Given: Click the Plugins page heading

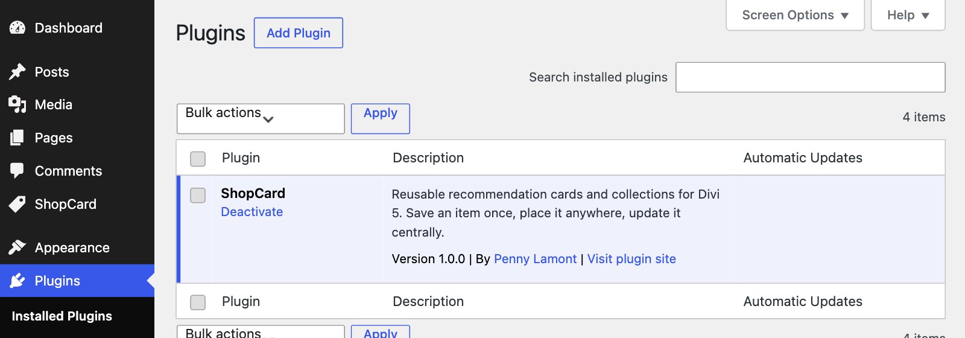Looking at the screenshot, I should point(210,33).
